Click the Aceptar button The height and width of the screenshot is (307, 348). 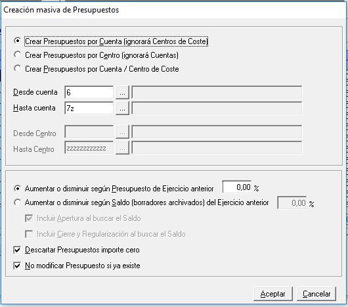coord(273,294)
